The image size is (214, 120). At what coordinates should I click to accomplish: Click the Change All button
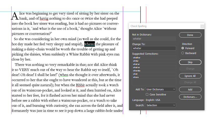point(190,82)
